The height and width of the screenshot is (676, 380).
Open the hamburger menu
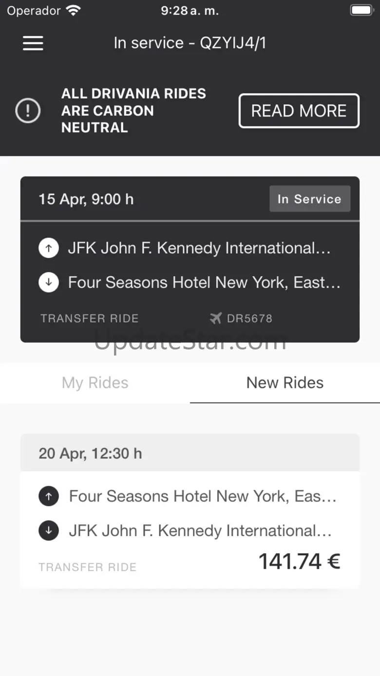[33, 43]
